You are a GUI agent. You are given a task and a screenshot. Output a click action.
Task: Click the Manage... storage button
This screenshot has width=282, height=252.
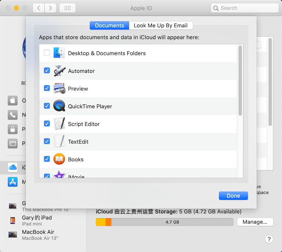tap(255, 222)
